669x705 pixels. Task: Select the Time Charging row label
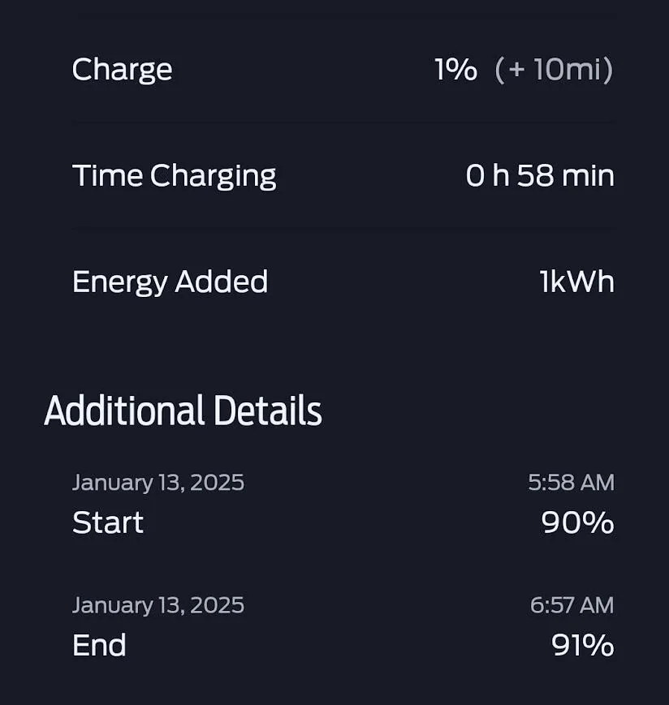[174, 176]
